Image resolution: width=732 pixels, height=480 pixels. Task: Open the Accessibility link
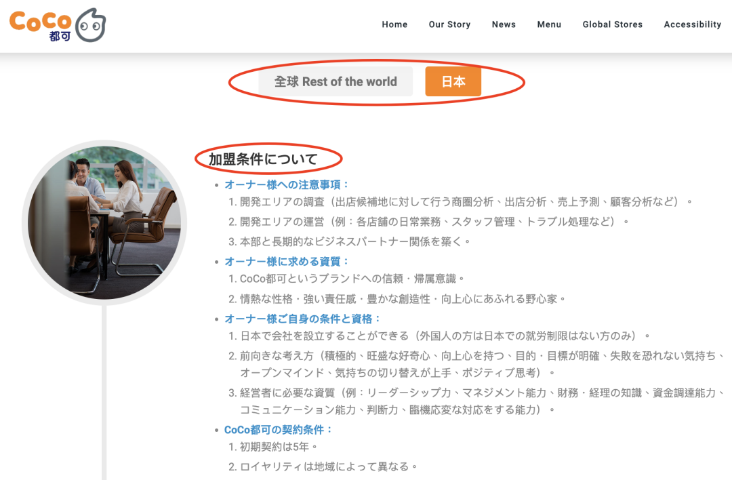coord(692,24)
